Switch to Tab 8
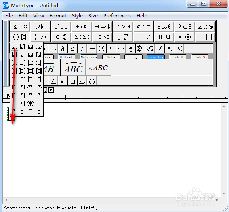The image size is (229, 212). [178, 57]
